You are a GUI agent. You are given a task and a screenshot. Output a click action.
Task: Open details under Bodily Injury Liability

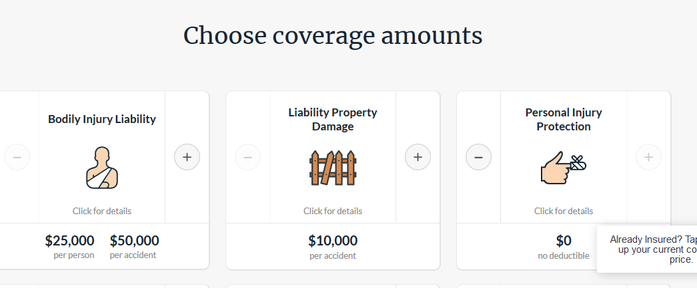point(102,211)
